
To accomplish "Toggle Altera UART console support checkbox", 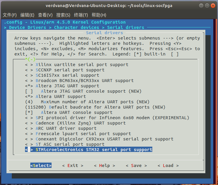I will click(x=69, y=112).
